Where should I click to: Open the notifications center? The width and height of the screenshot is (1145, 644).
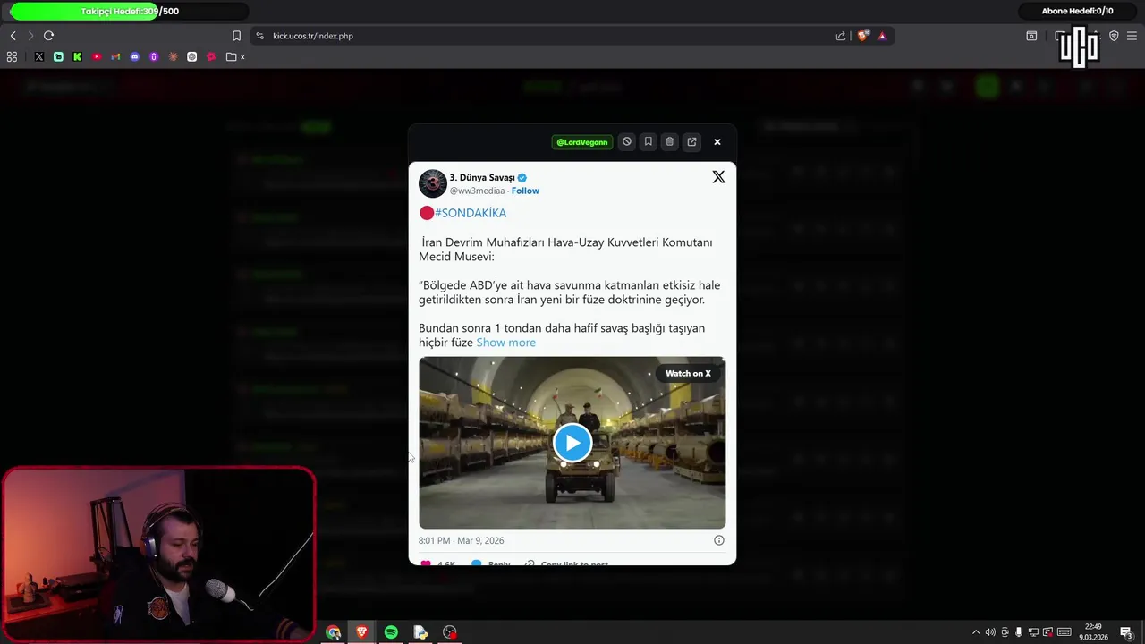[1126, 632]
